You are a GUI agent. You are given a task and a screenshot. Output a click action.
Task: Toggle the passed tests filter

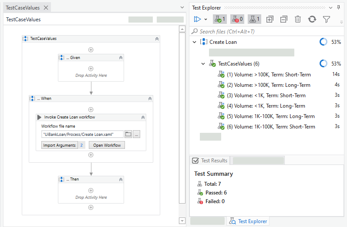219,19
